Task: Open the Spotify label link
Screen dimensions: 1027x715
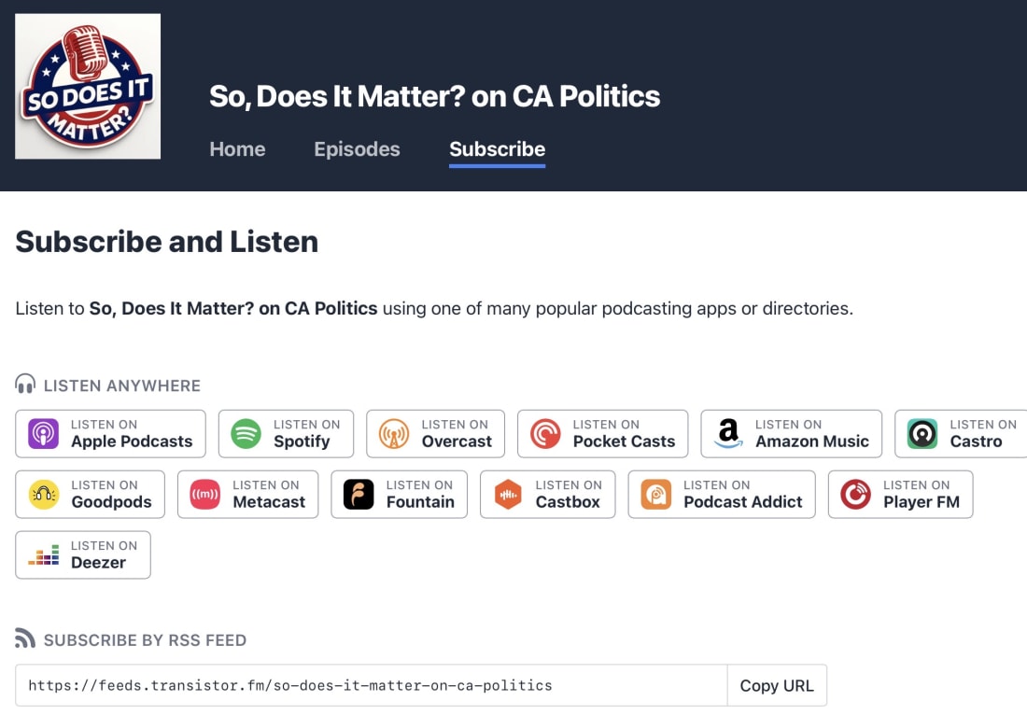Action: [302, 442]
